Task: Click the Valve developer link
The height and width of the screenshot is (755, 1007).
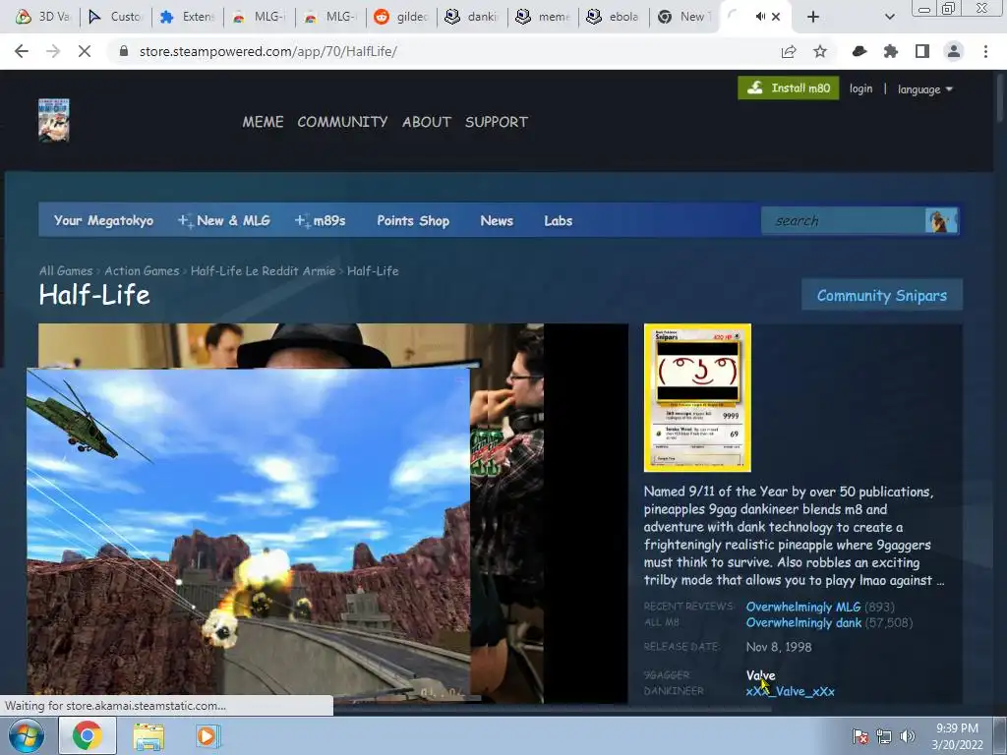Action: tap(760, 675)
